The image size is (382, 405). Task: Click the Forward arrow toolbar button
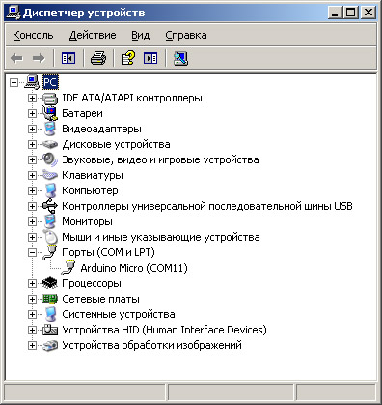tap(39, 58)
